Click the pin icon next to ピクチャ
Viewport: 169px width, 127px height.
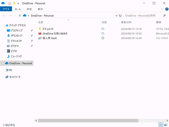(32, 46)
